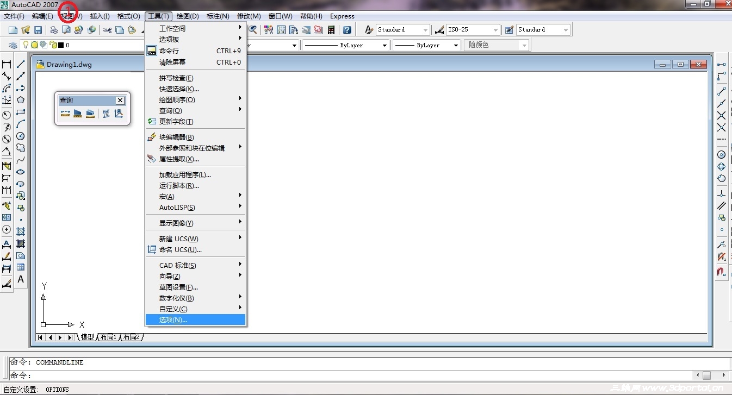Open the Express menu

[x=342, y=16]
